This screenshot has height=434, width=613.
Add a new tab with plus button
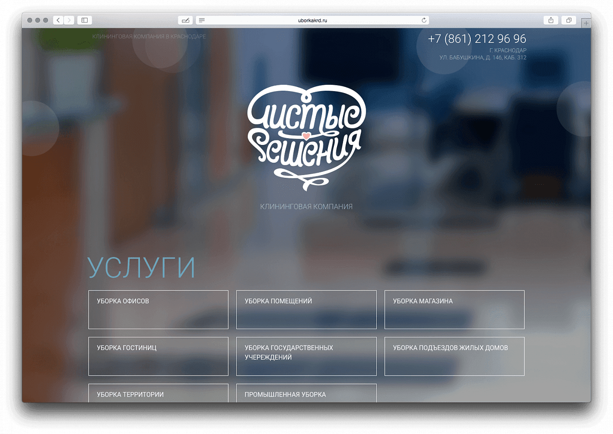(586, 22)
